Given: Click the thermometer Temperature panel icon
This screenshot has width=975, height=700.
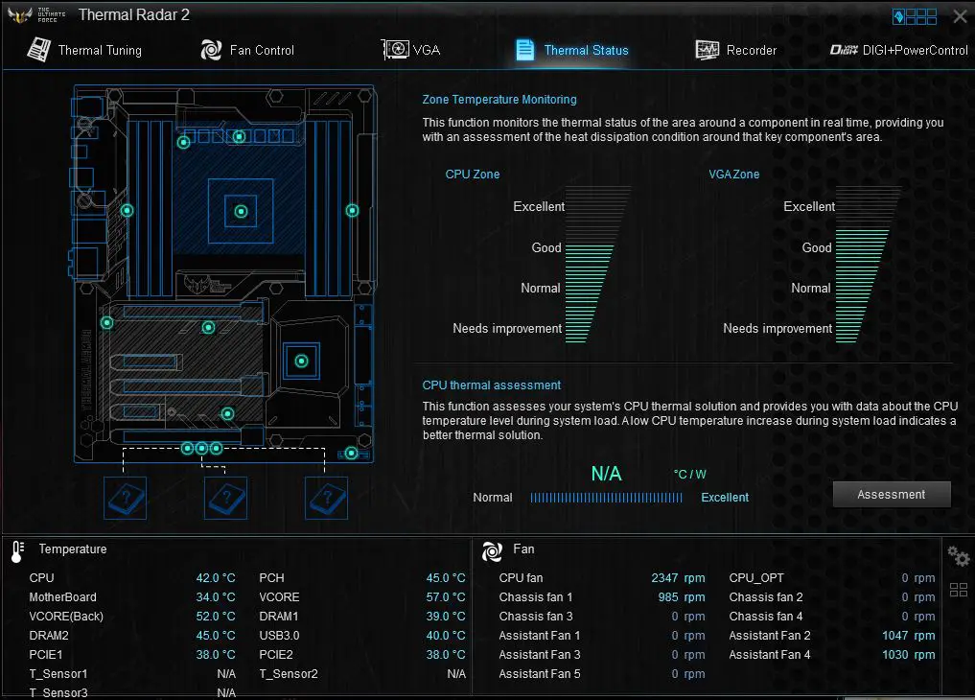Looking at the screenshot, I should [17, 550].
